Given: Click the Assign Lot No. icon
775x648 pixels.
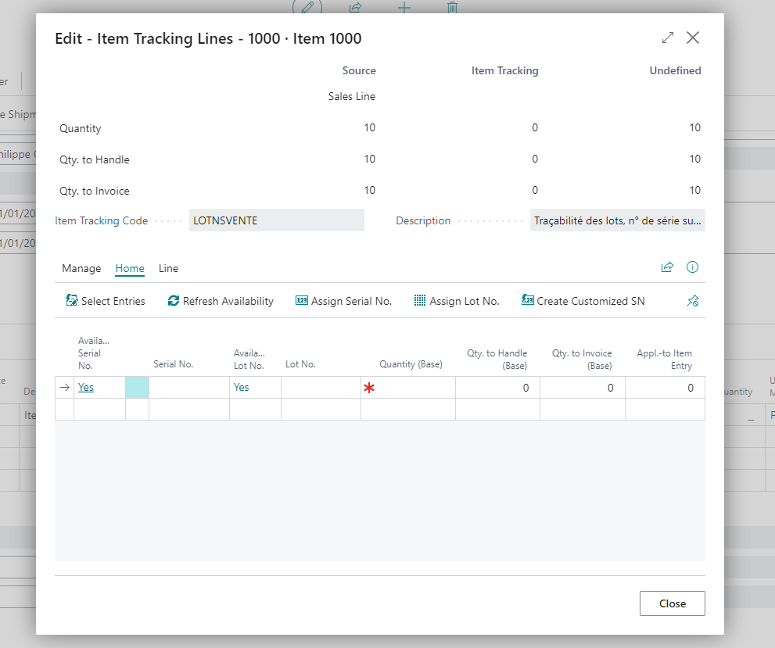Looking at the screenshot, I should [x=420, y=301].
